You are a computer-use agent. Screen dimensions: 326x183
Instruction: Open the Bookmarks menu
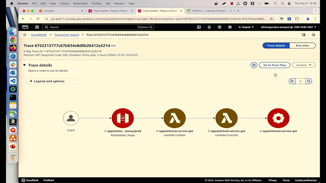click(x=80, y=4)
